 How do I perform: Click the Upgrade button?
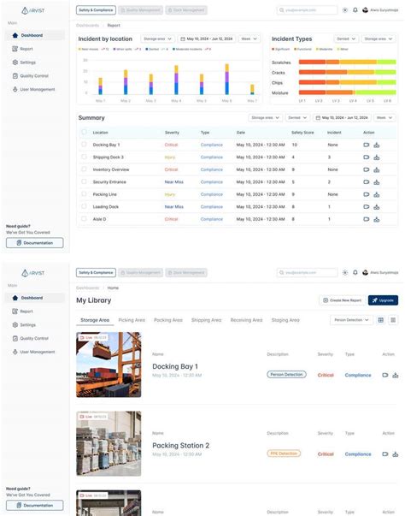[383, 300]
